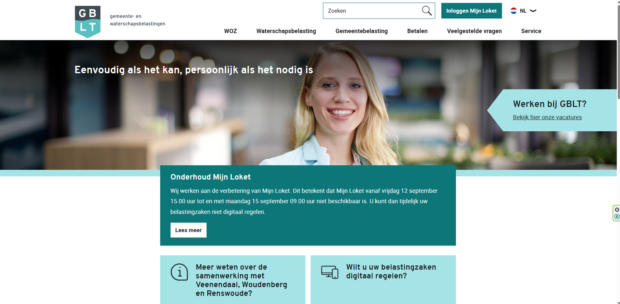Image resolution: width=620 pixels, height=304 pixels.
Task: Click the GBLT shield logo
Action: (88, 22)
